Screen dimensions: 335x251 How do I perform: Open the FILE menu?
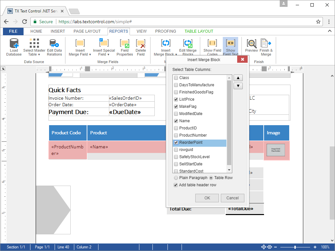point(13,31)
